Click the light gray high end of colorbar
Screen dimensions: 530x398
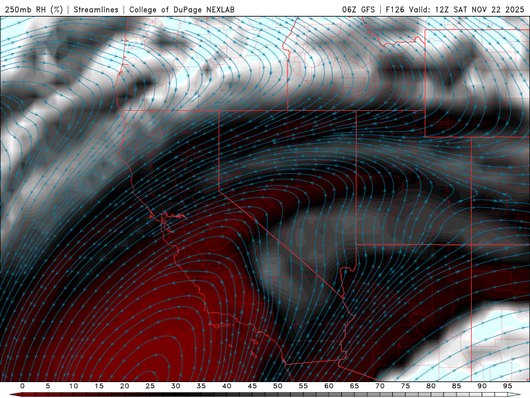[514, 395]
